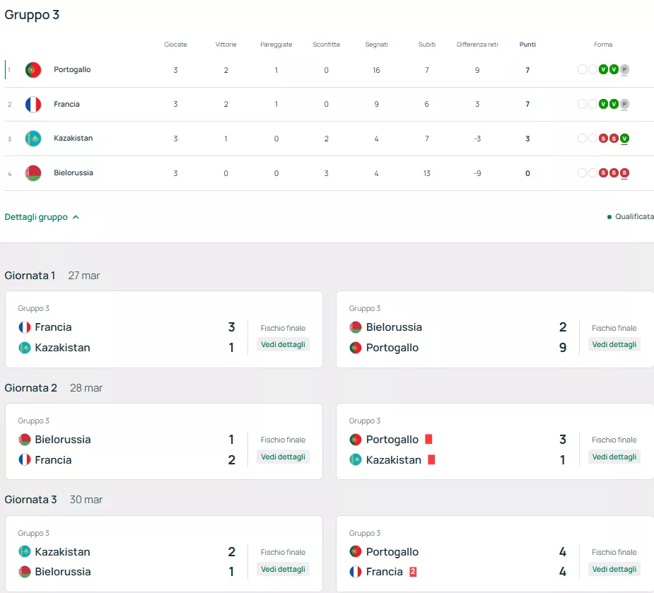The image size is (654, 593).
Task: Click Kazakistan's latest green win form badge
Action: pos(624,139)
